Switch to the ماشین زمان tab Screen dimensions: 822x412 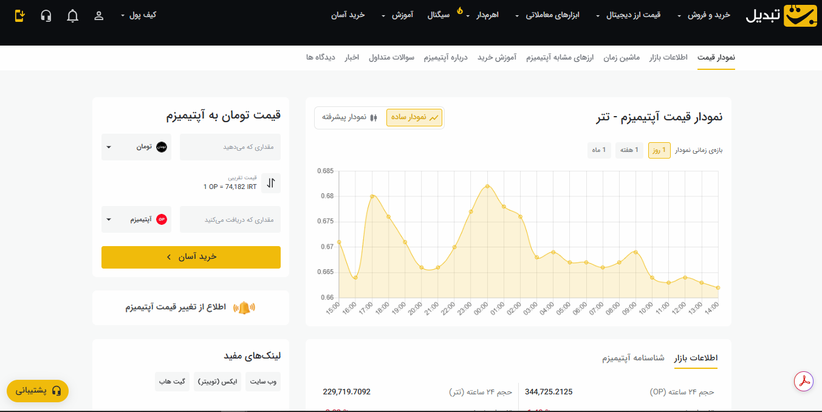point(621,57)
